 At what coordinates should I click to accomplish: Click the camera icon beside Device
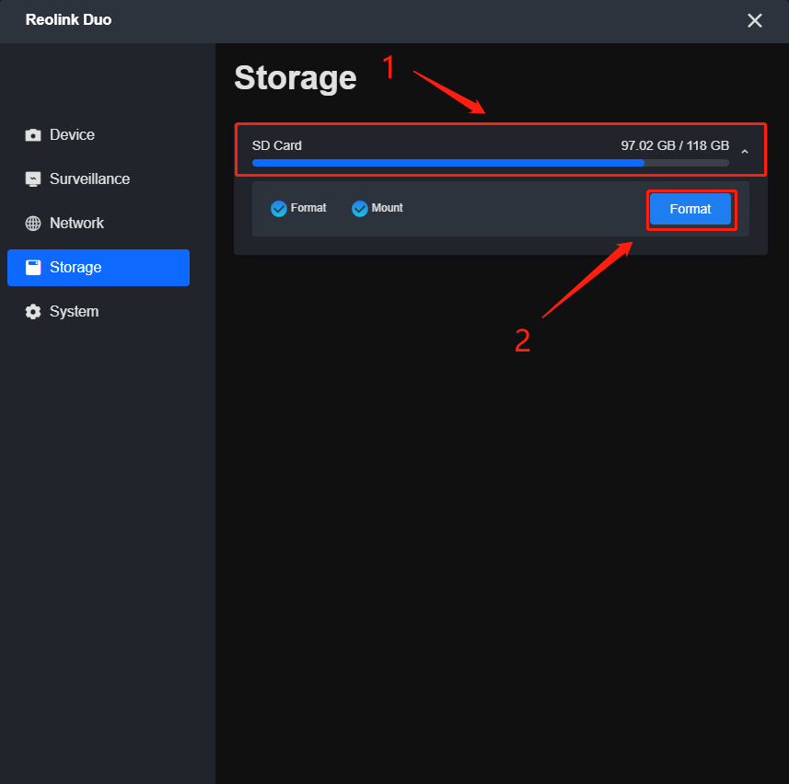pos(33,134)
